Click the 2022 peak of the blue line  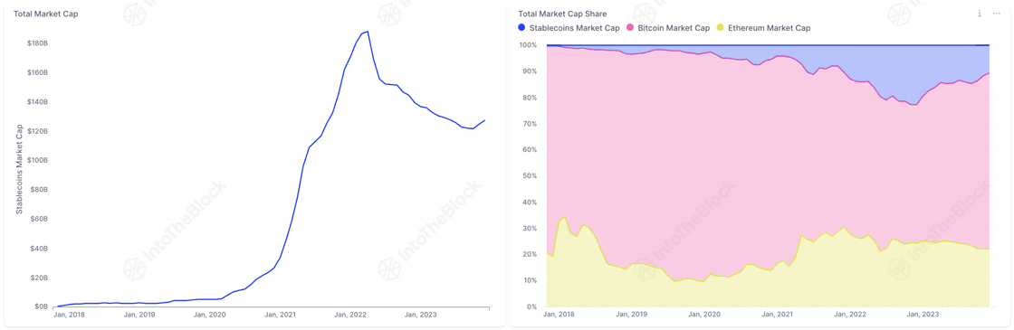368,31
